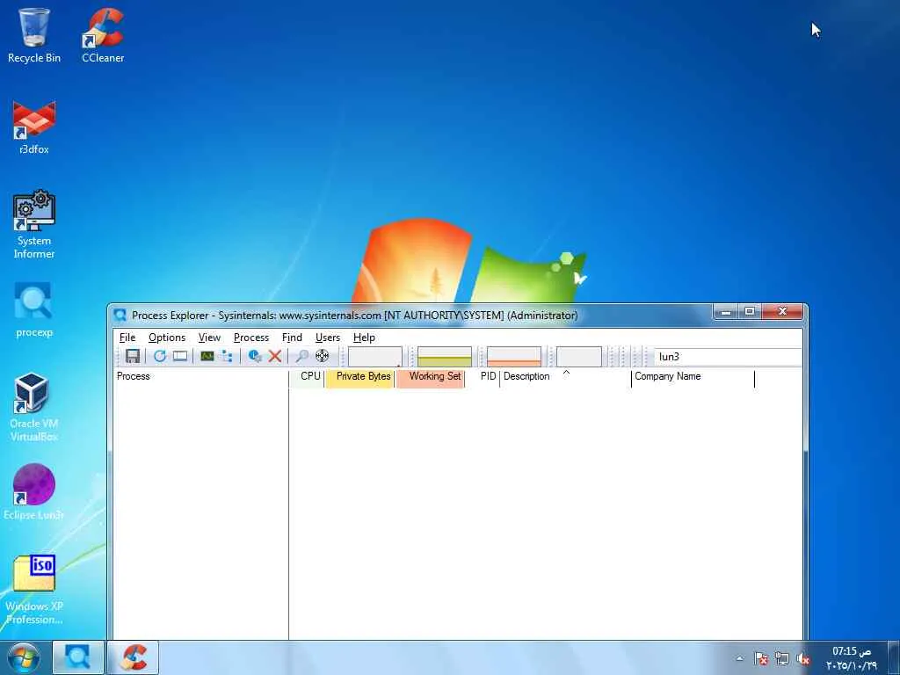Viewport: 900px width, 675px height.
Task: Click the orange physical memory mini graph
Action: click(x=513, y=357)
